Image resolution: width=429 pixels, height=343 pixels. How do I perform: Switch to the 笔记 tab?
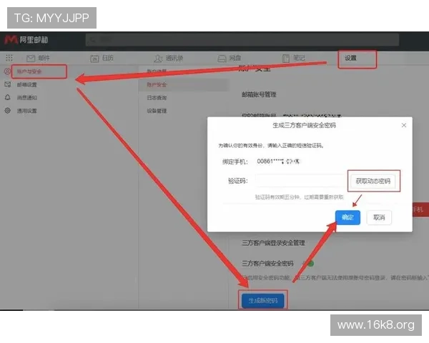click(299, 58)
